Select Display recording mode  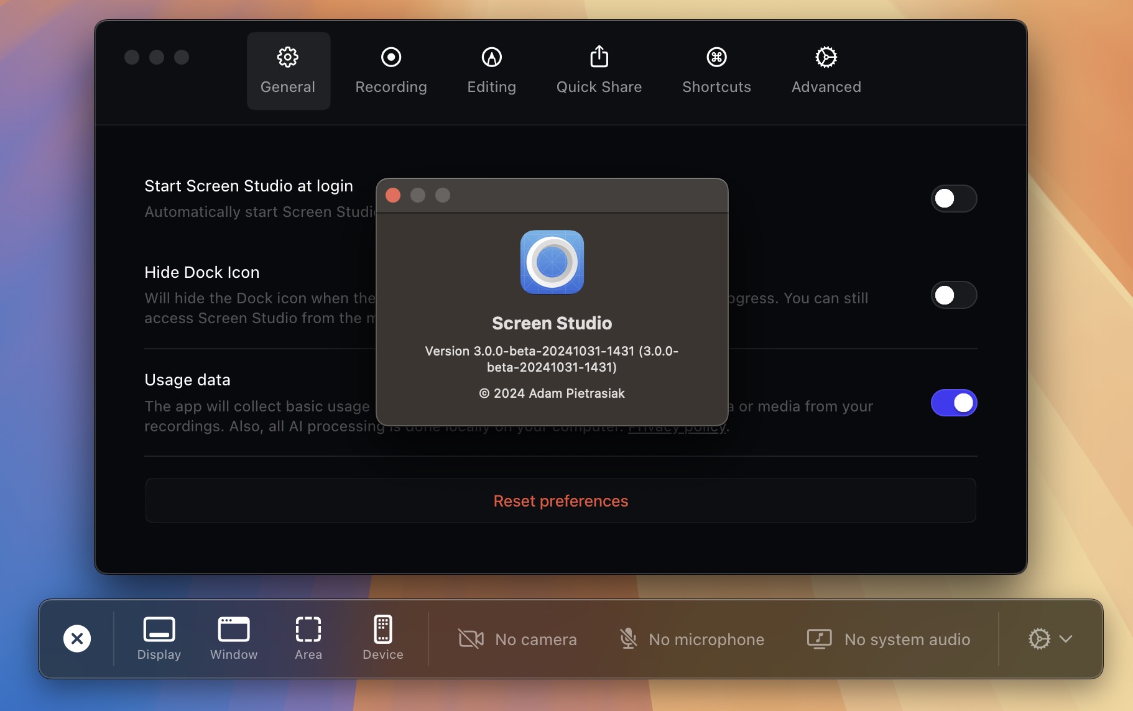[x=159, y=639]
